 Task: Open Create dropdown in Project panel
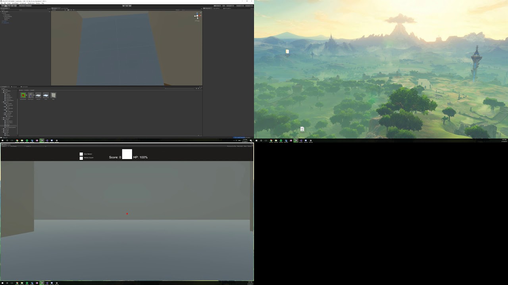[3, 89]
